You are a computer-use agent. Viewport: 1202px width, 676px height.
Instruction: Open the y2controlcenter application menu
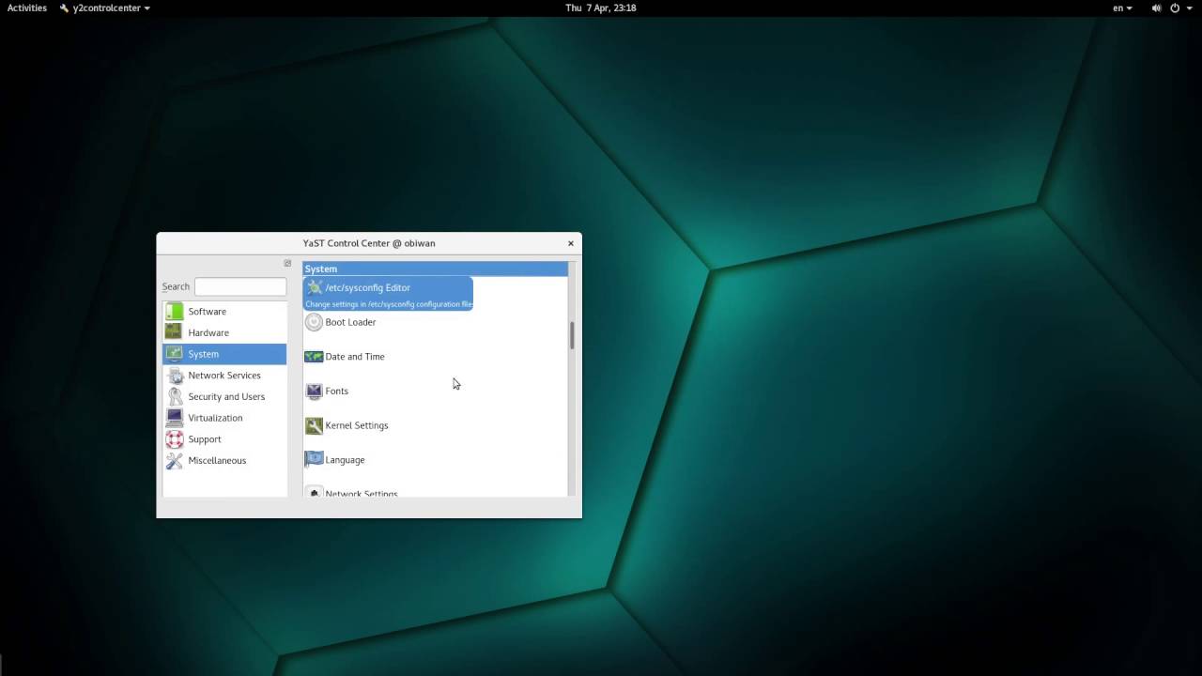coord(104,8)
